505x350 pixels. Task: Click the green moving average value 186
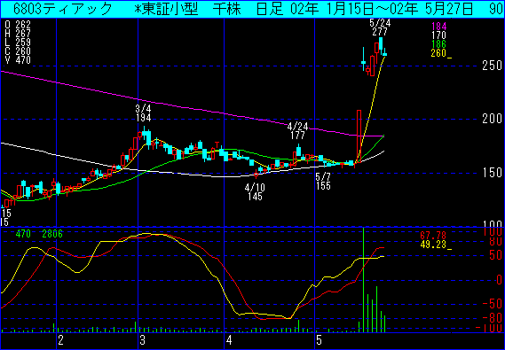[x=439, y=44]
